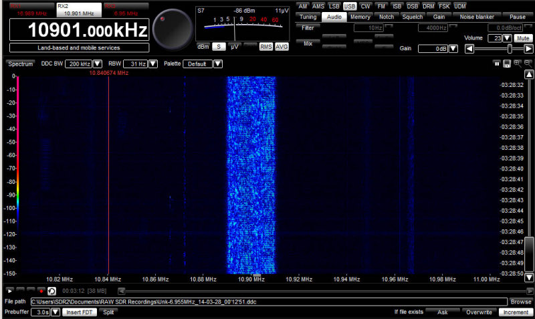Select USB demodulation mode
535x319 pixels.
pos(350,6)
